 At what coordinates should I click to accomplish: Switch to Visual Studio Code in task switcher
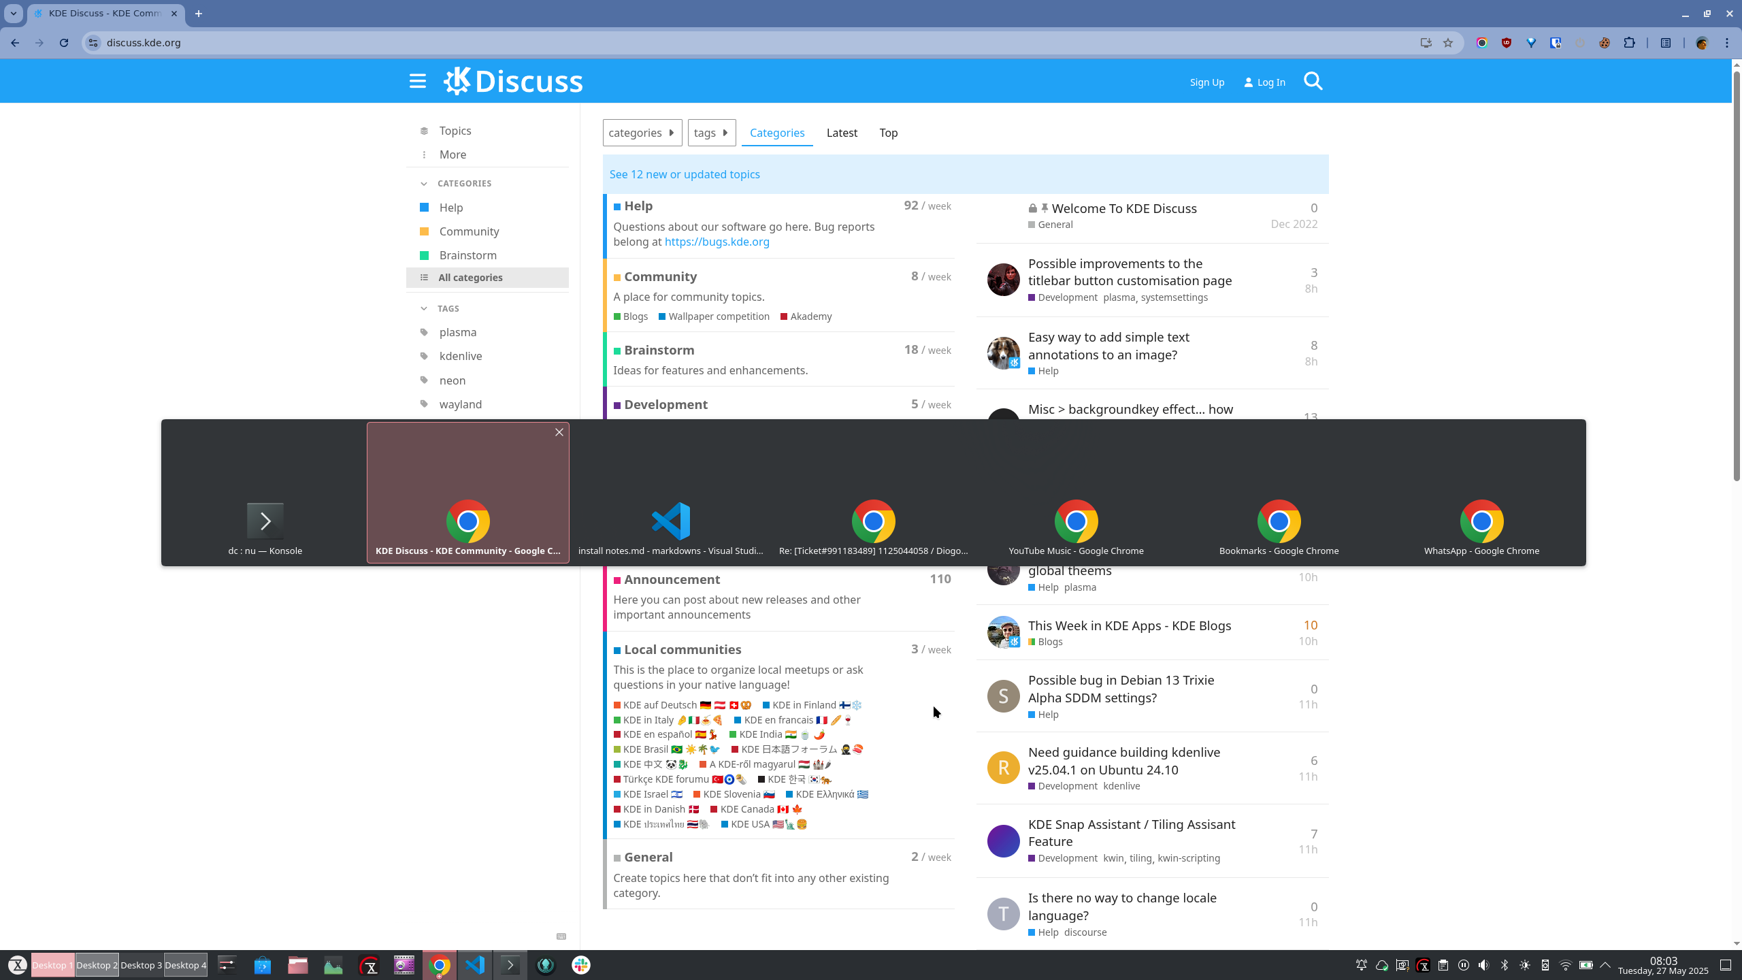click(670, 493)
